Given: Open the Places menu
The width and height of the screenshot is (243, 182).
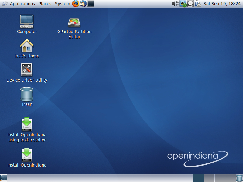Looking at the screenshot, I should point(45,4).
